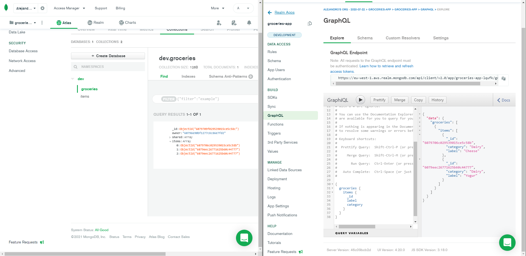
Task: Collapse the dev database in the namespace tree
Action: point(72,79)
